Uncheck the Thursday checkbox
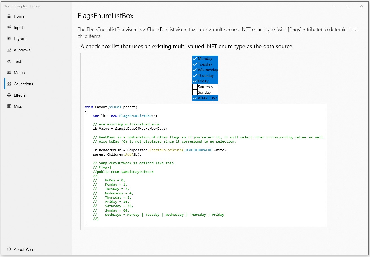This screenshot has width=370, height=257. pyautogui.click(x=195, y=75)
